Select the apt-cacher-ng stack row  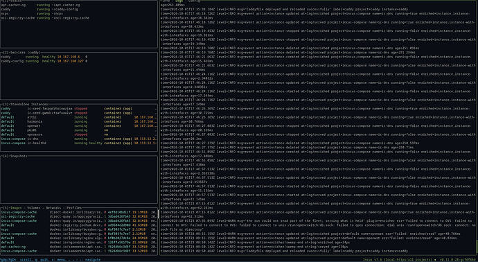79,5
